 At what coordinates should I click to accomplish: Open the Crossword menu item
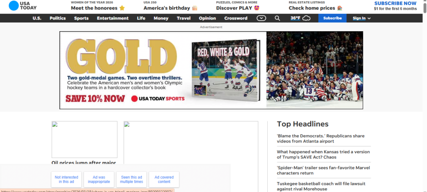coord(236,18)
